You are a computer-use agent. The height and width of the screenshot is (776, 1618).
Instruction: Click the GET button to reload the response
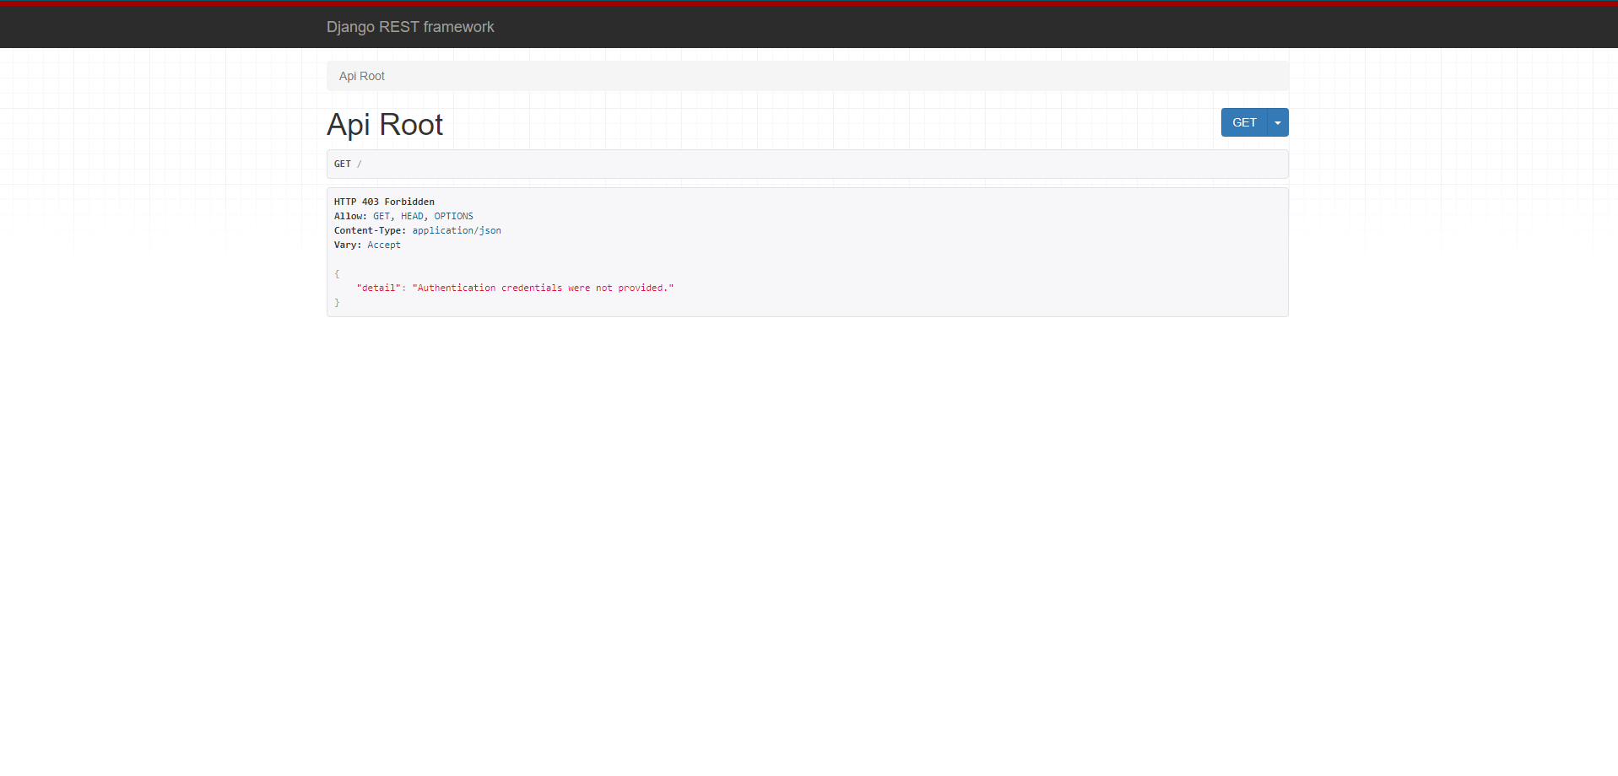tap(1244, 122)
